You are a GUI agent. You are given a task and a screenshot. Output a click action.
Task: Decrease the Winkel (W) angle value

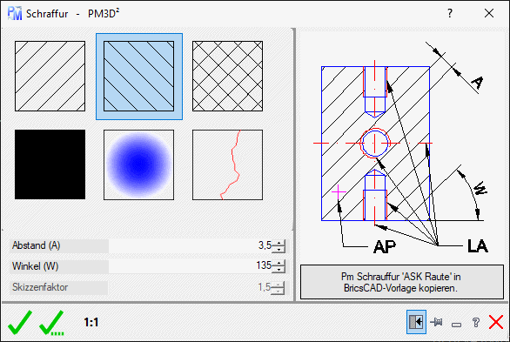pyautogui.click(x=278, y=270)
